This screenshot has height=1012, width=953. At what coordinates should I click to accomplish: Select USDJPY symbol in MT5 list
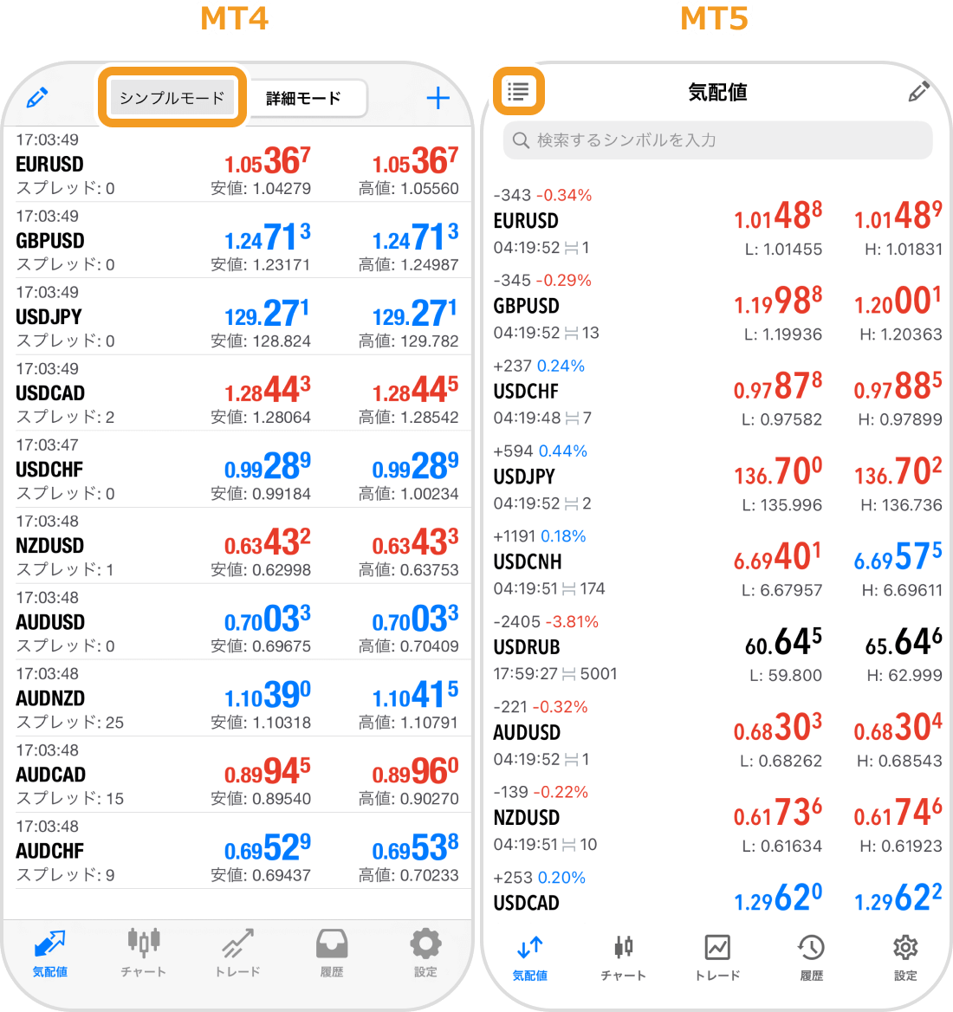[524, 477]
